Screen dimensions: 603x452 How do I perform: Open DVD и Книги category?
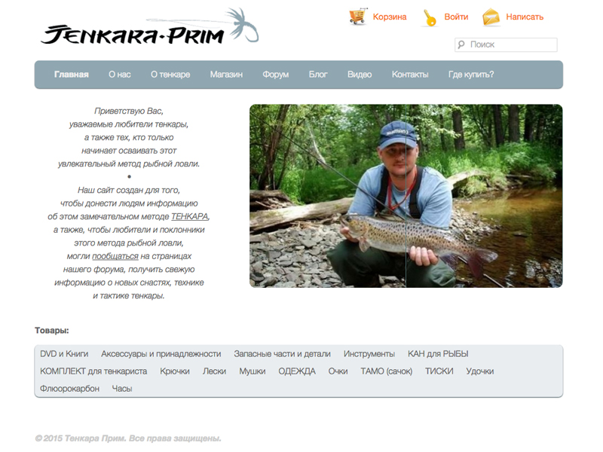pyautogui.click(x=64, y=354)
